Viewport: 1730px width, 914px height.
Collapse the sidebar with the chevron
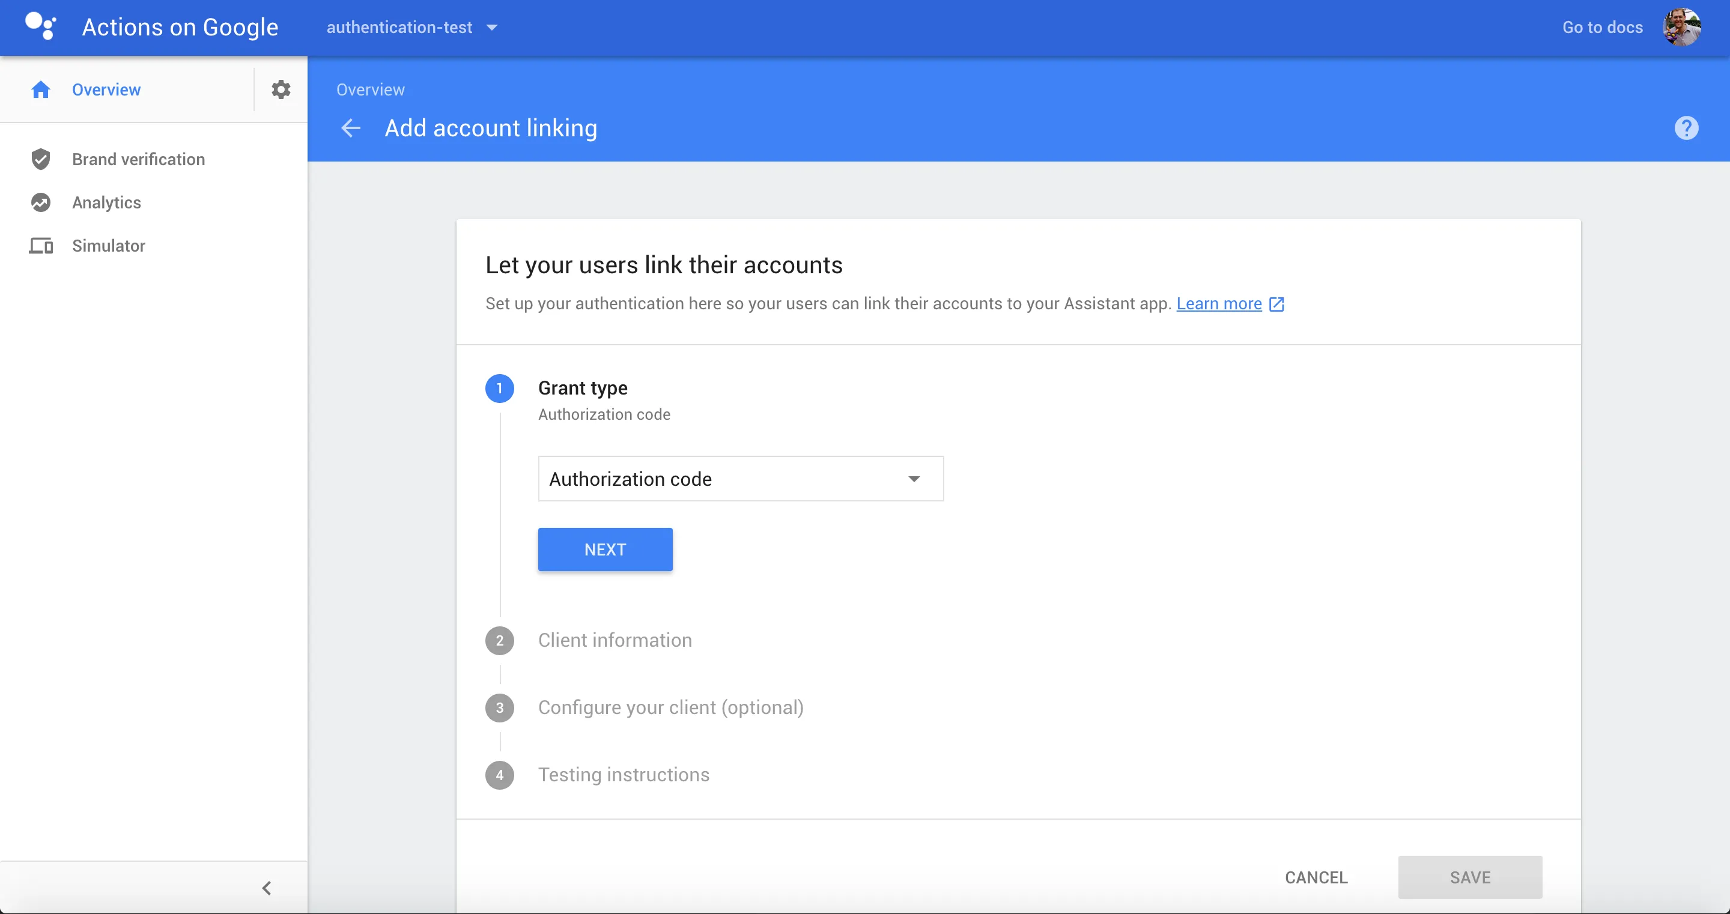pyautogui.click(x=267, y=888)
